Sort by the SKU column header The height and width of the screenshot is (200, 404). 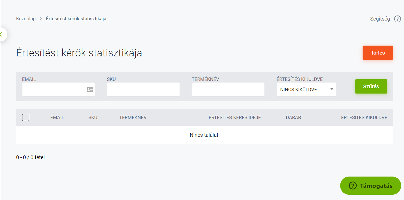tap(93, 118)
